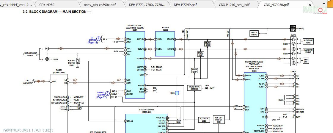Viewport: 333px width, 133px height.
Task: Open the DEH-P77MP.pdf tab
Action: [x=185, y=5]
